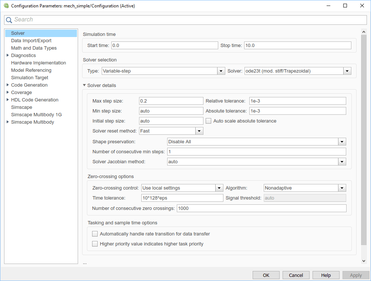Click the scroll down arrow
The height and width of the screenshot is (281, 371).
pyautogui.click(x=364, y=261)
